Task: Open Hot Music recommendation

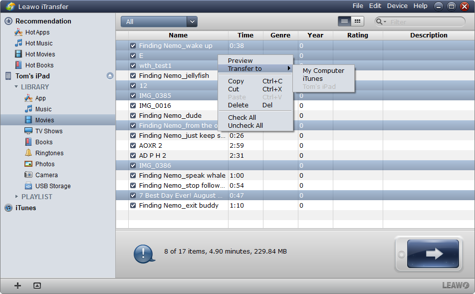Action: (x=39, y=43)
